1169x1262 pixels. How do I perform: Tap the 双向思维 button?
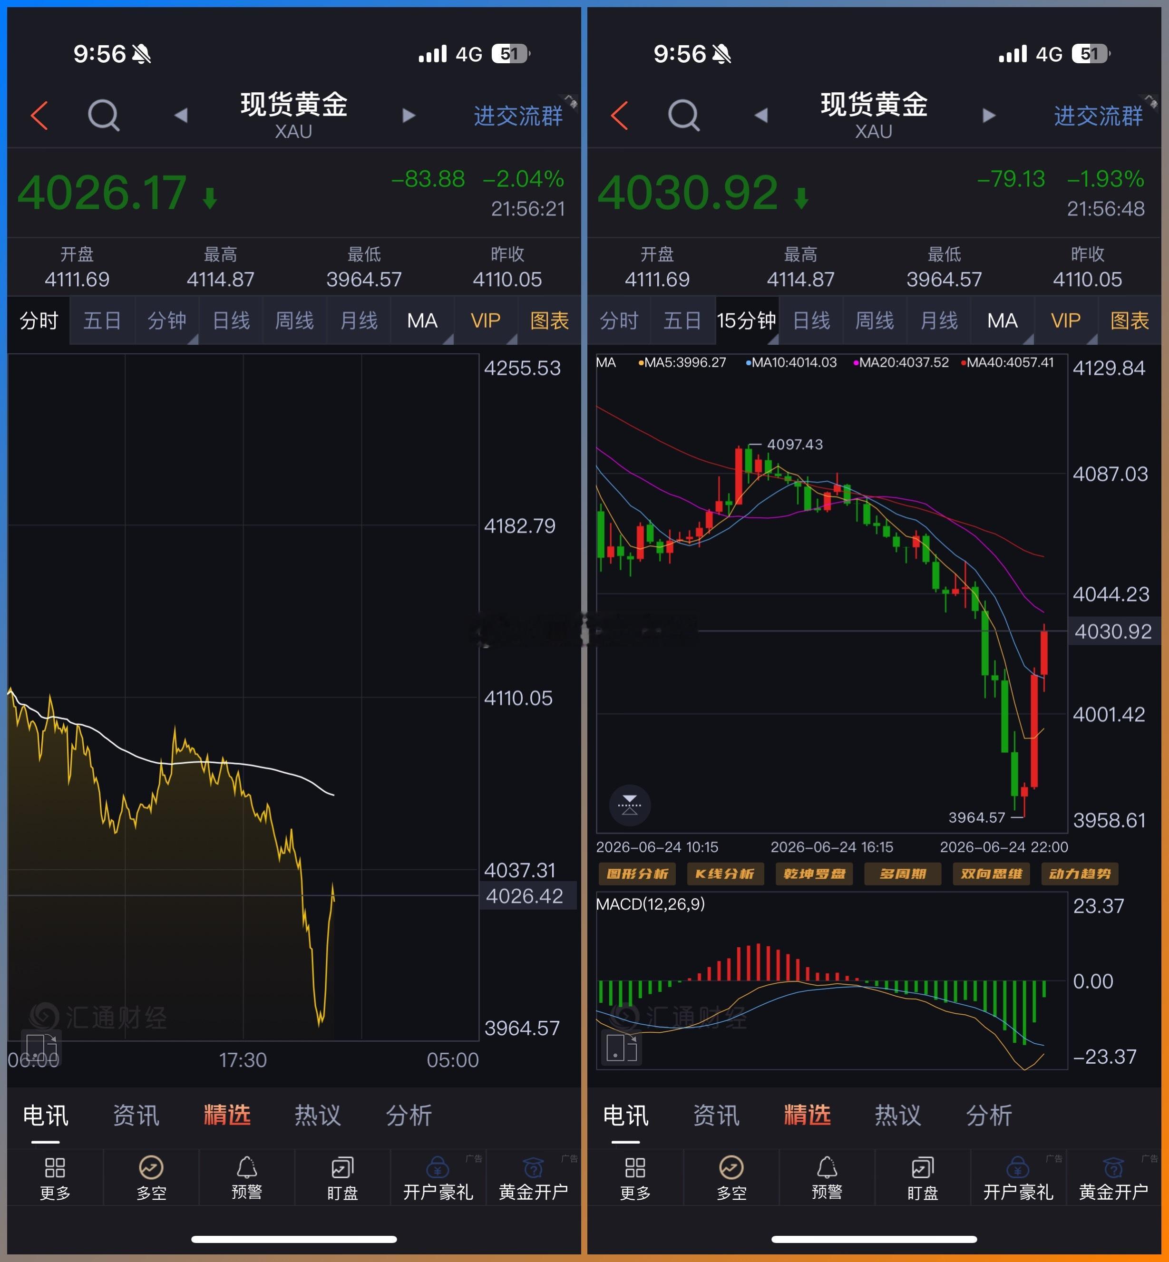pos(991,874)
